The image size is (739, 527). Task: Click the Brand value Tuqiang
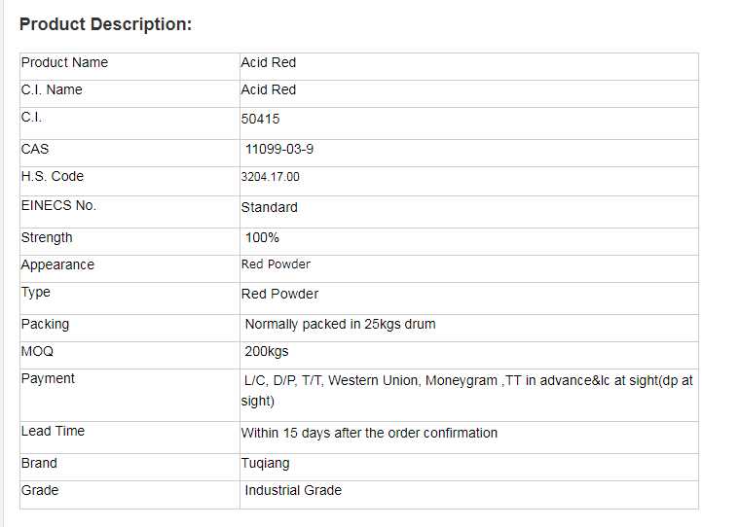[265, 463]
